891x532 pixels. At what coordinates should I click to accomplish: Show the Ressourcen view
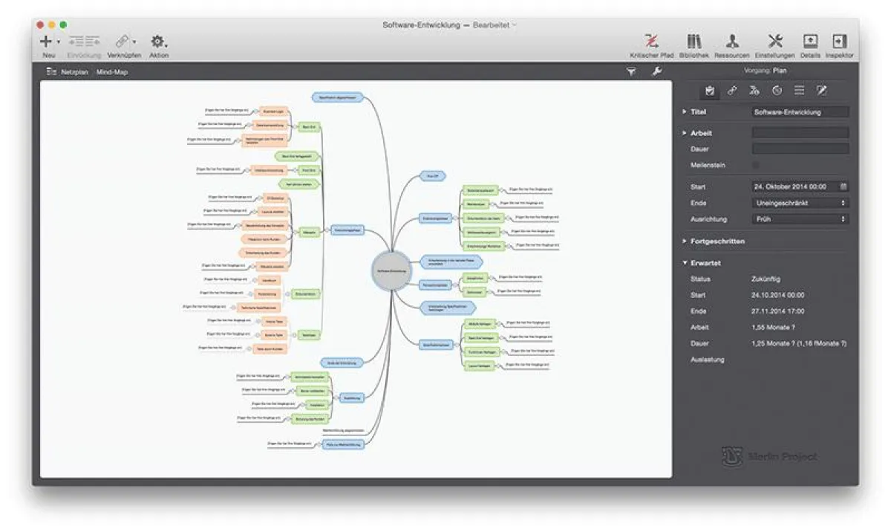733,41
